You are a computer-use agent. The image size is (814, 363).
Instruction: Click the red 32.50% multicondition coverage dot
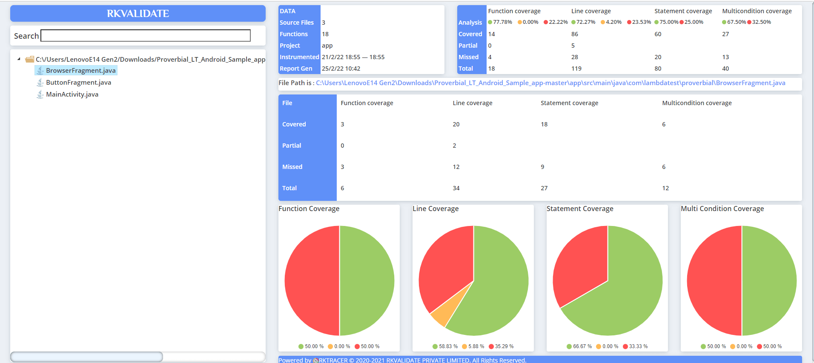point(749,22)
